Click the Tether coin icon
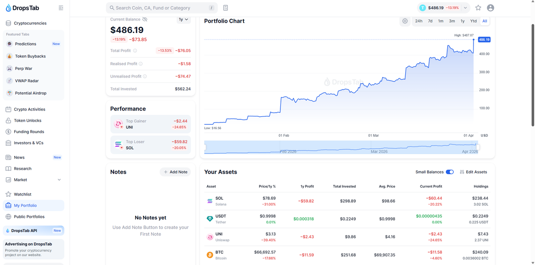The width and height of the screenshot is (535, 265). [x=210, y=219]
